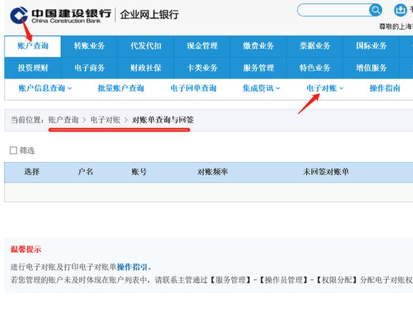
Task: Focus the top search input field
Action: (x=333, y=10)
